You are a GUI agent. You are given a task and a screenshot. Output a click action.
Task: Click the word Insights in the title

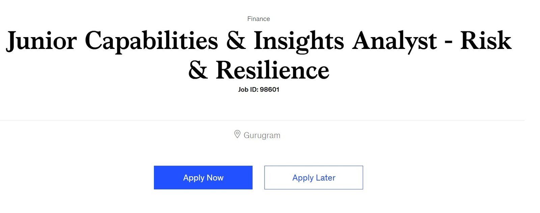pos(299,41)
